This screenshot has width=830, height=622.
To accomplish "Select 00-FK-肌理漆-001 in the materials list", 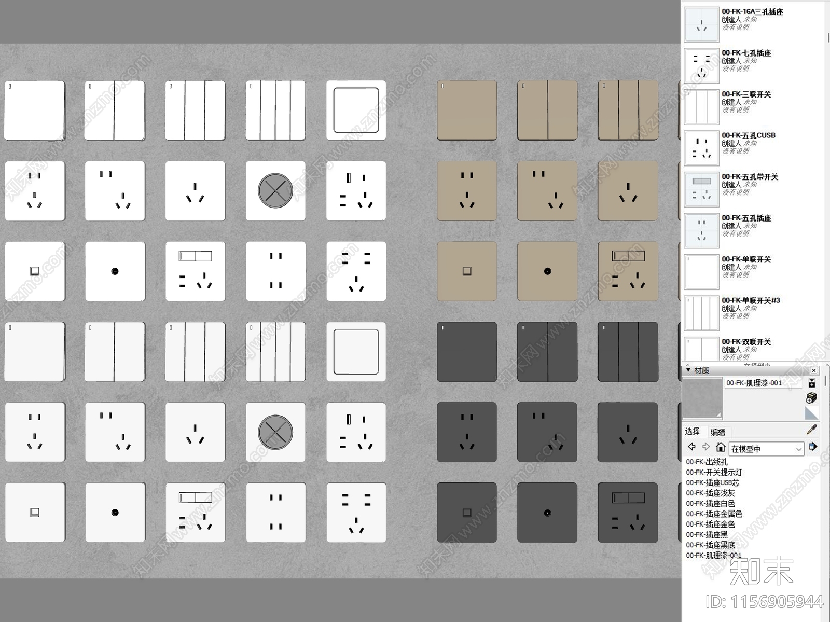I will pyautogui.click(x=713, y=555).
